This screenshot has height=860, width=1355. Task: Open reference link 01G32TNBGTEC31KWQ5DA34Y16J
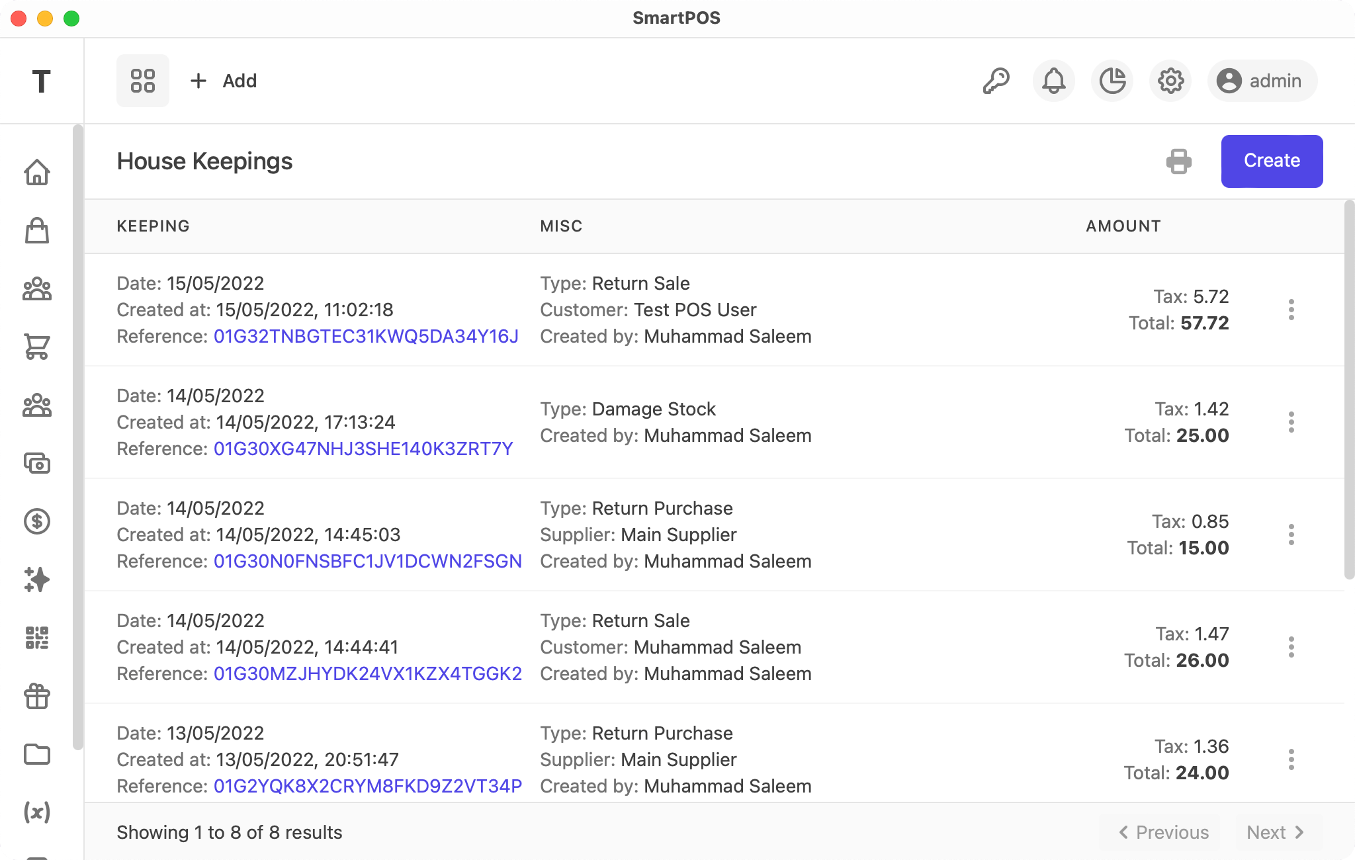point(366,336)
